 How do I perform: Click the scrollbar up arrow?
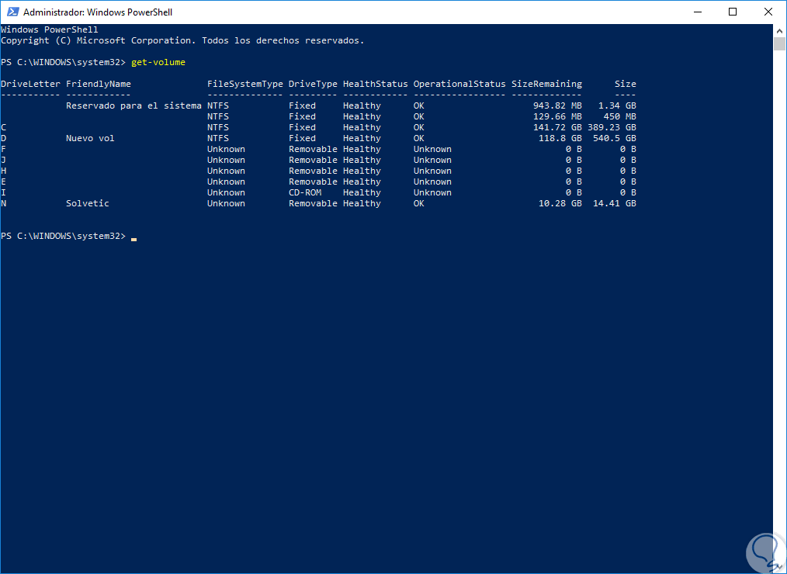(780, 30)
